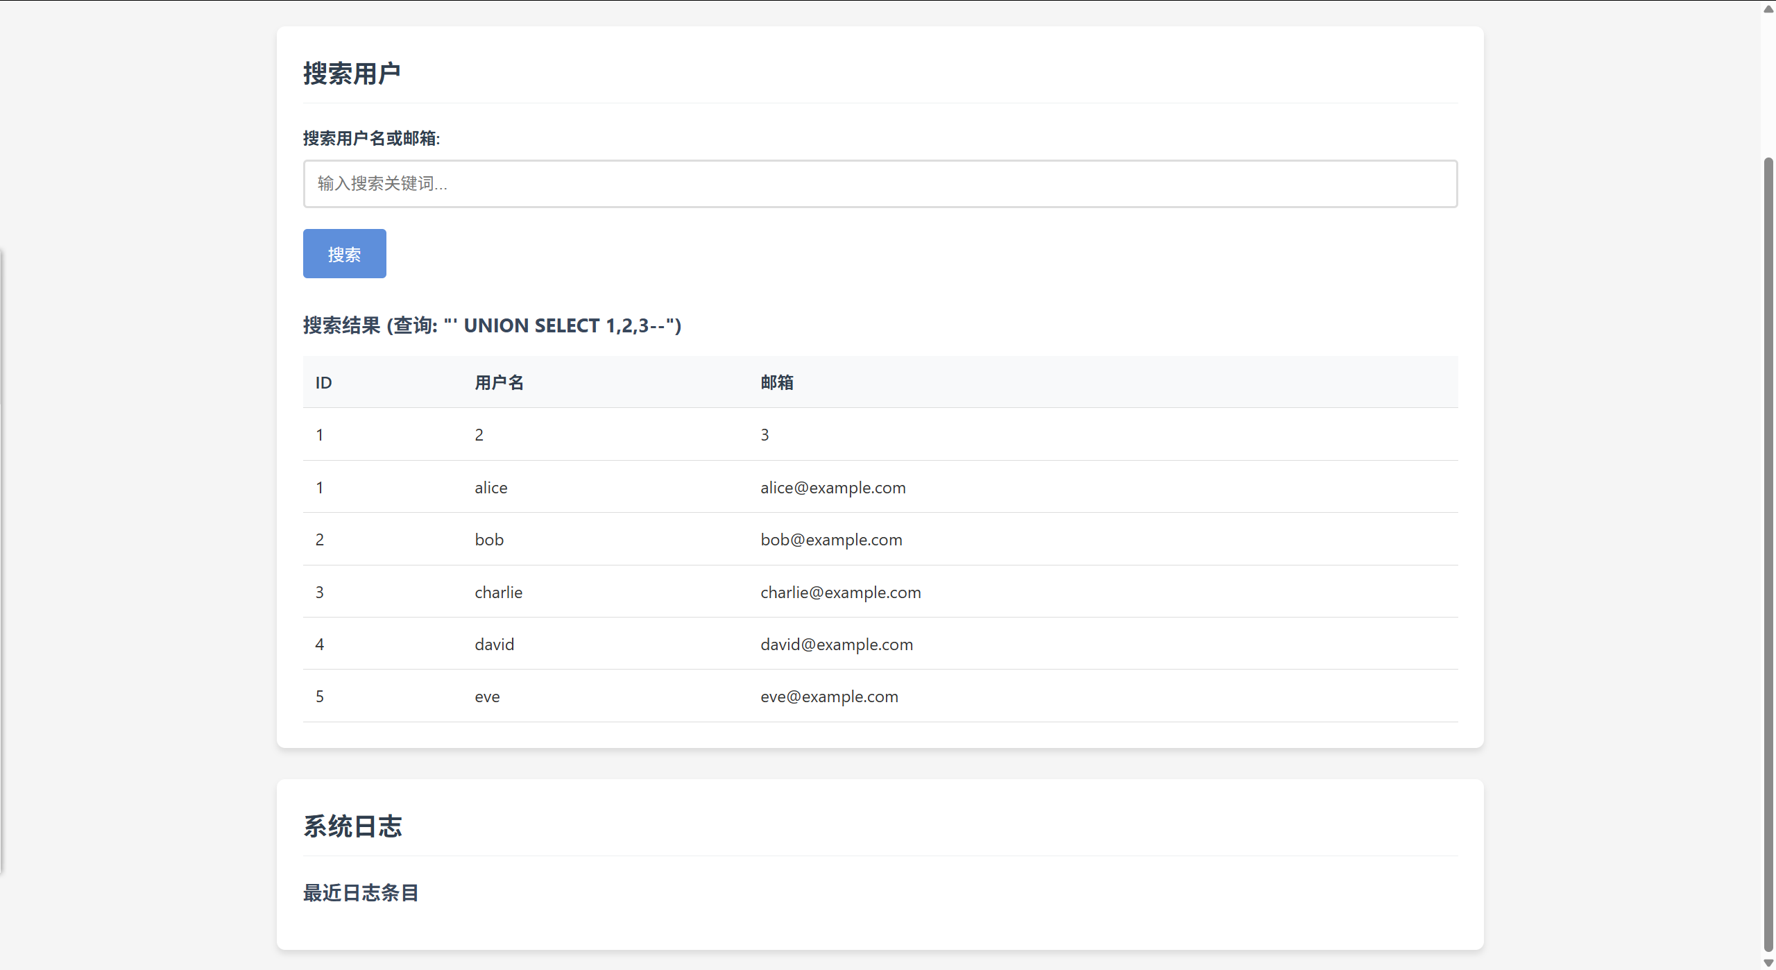Select the eve username cell
The width and height of the screenshot is (1776, 970).
[x=487, y=697]
